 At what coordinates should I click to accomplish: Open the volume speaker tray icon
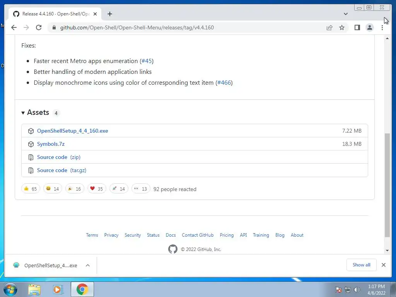point(357,290)
